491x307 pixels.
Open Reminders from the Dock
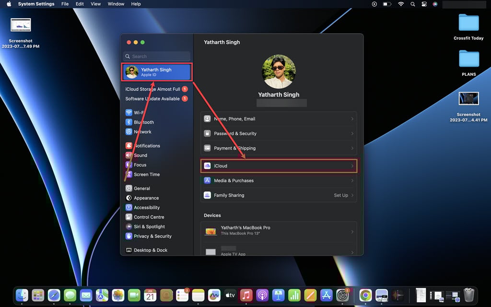[182, 295]
